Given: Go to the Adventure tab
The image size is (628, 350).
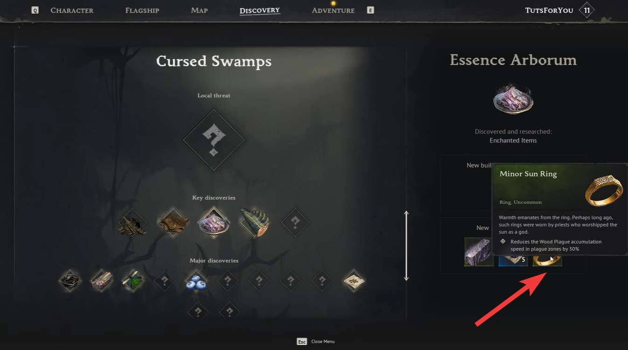Looking at the screenshot, I should [333, 10].
